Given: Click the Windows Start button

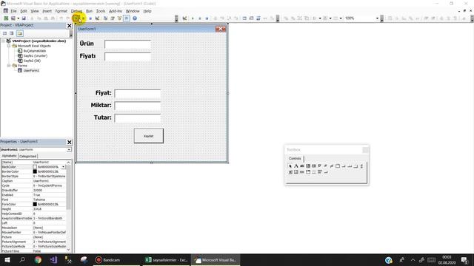Looking at the screenshot, I should click(7, 260).
